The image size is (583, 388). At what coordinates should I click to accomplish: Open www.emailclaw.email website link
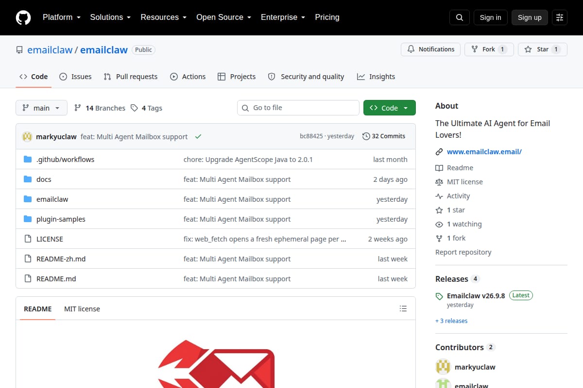click(x=484, y=152)
